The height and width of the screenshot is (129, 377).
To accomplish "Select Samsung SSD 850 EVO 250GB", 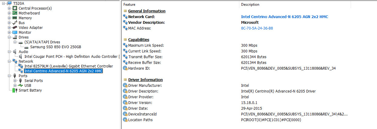I will point(55,47).
